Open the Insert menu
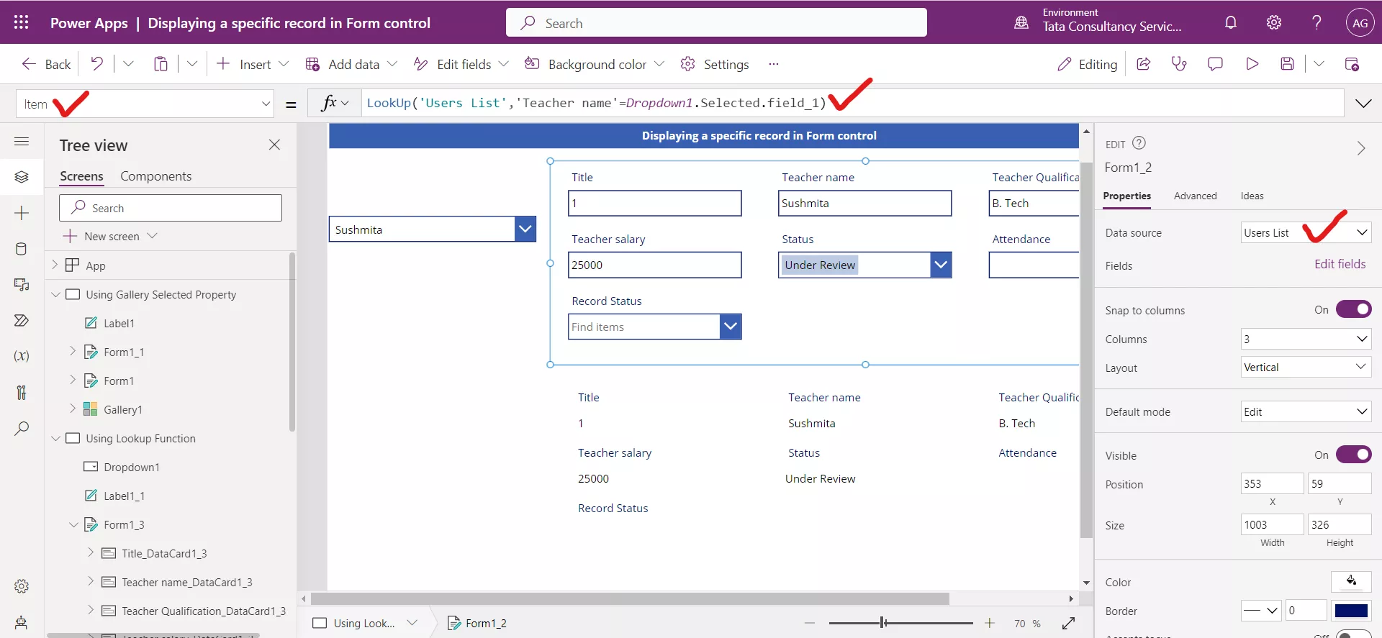This screenshot has width=1382, height=638. [253, 64]
